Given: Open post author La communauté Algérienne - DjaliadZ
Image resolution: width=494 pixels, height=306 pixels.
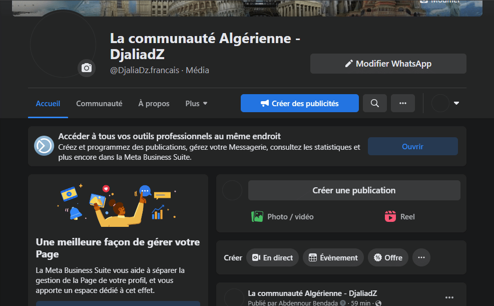Looking at the screenshot, I should click(x=312, y=293).
